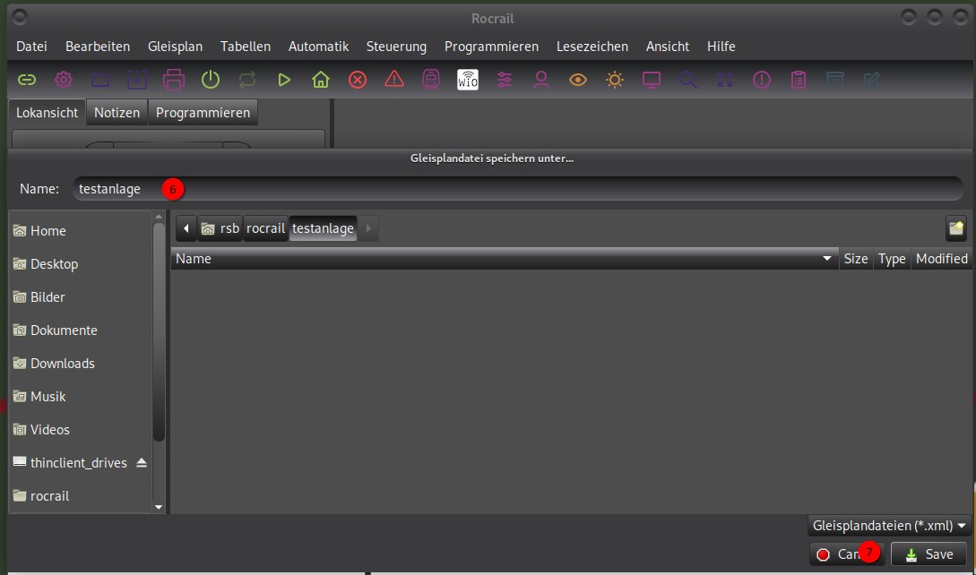Viewport: 976px width, 575px height.
Task: Click the Name column sort arrow
Action: [827, 259]
